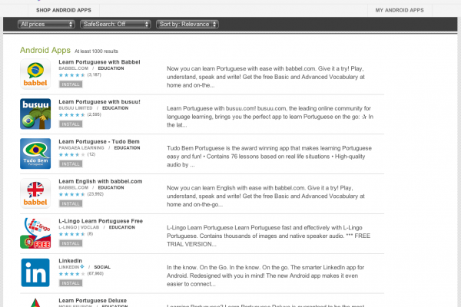Click star rating of Tudo Bem app
Viewport: 461px width, 307px height.
pyautogui.click(x=72, y=154)
